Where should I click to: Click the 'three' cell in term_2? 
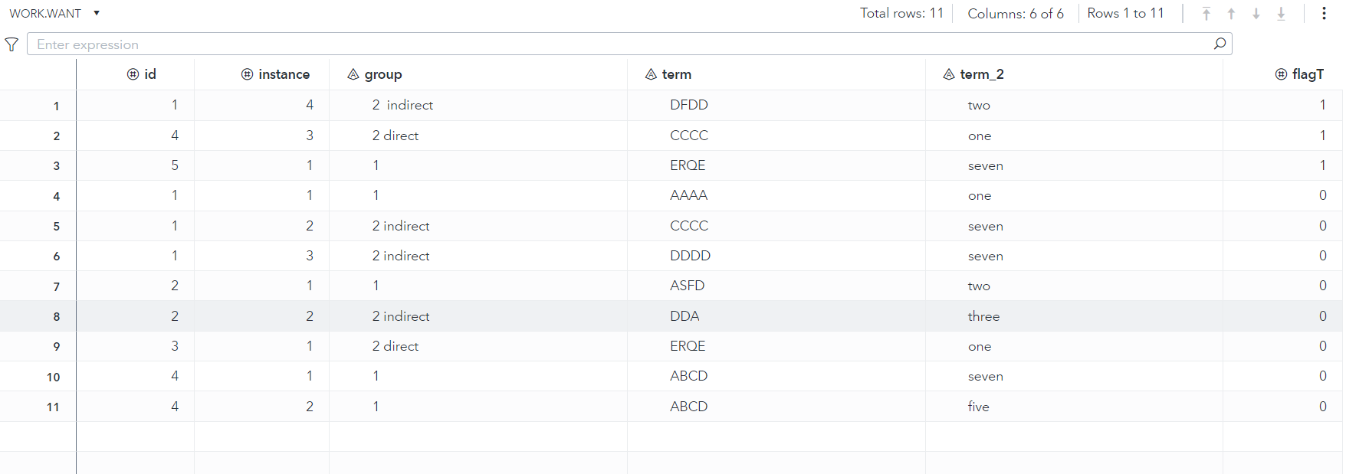pos(983,316)
